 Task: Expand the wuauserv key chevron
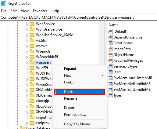click(27, 63)
